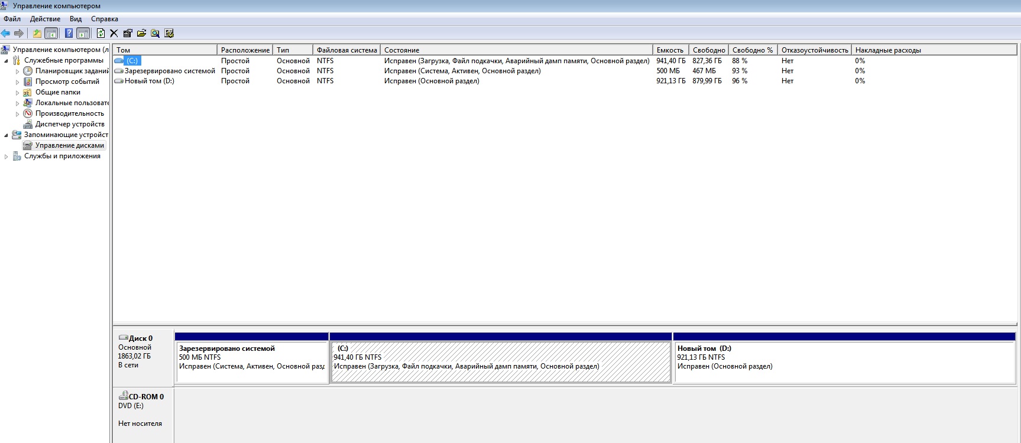
Task: Click the Back arrow in toolbar
Action: [x=6, y=34]
